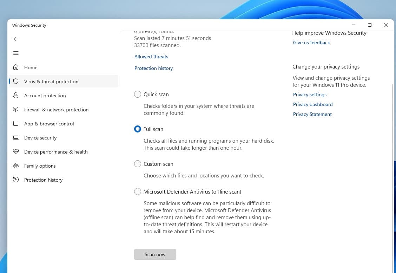The width and height of the screenshot is (396, 273).
Task: Go to Protection history in sidebar
Action: tap(43, 180)
